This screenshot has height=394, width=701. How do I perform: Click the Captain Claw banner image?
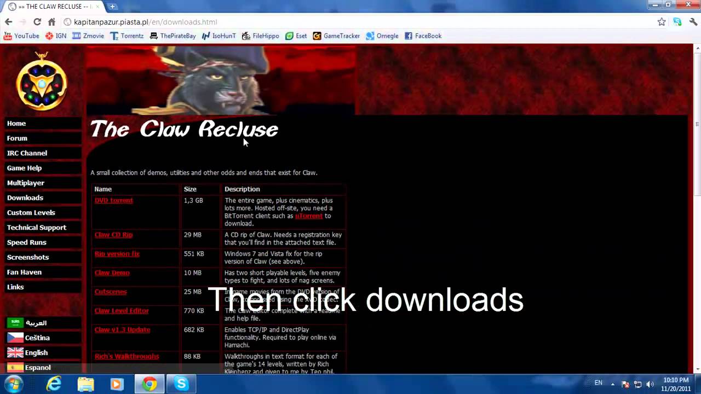tap(221, 80)
